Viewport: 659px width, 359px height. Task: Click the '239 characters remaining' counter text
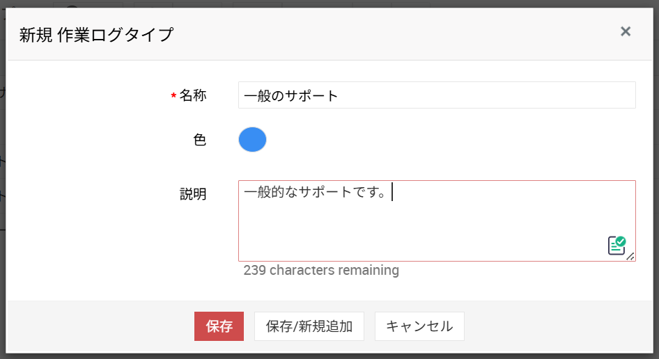pos(321,270)
